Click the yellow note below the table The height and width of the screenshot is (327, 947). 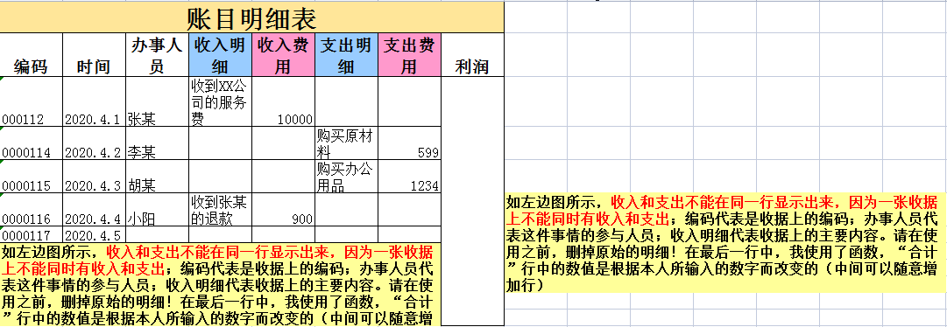221,284
